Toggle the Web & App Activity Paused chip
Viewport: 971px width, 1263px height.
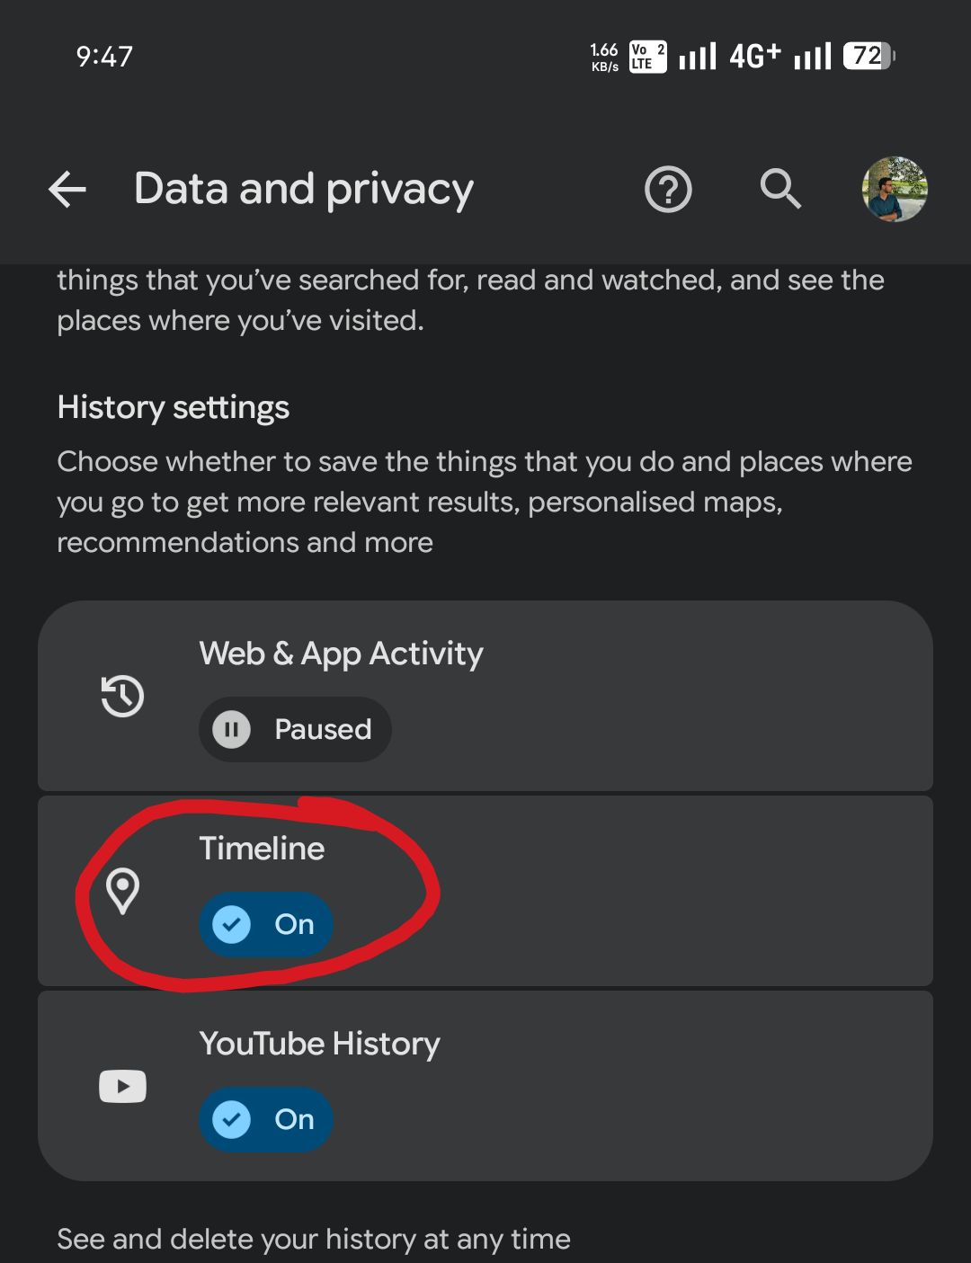[x=295, y=729]
